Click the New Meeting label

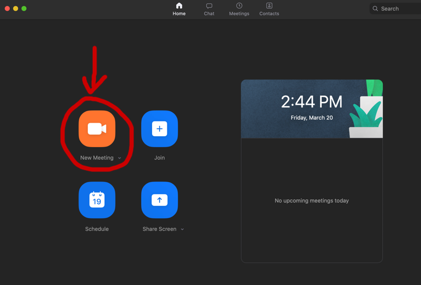pyautogui.click(x=97, y=158)
